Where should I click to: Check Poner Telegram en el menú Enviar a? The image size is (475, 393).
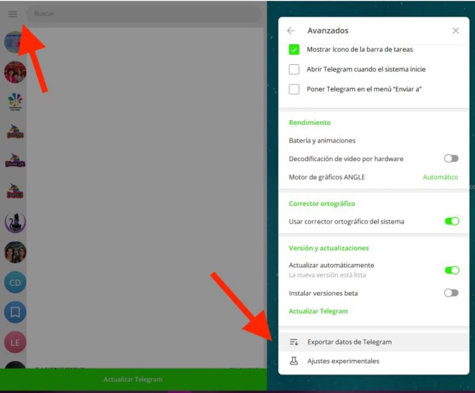(x=294, y=89)
